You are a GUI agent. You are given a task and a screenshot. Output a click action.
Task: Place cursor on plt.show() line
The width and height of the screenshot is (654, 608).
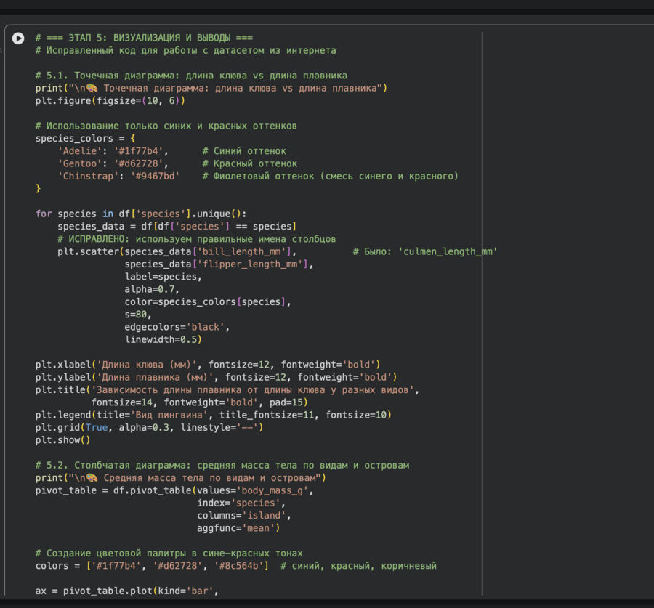point(62,439)
